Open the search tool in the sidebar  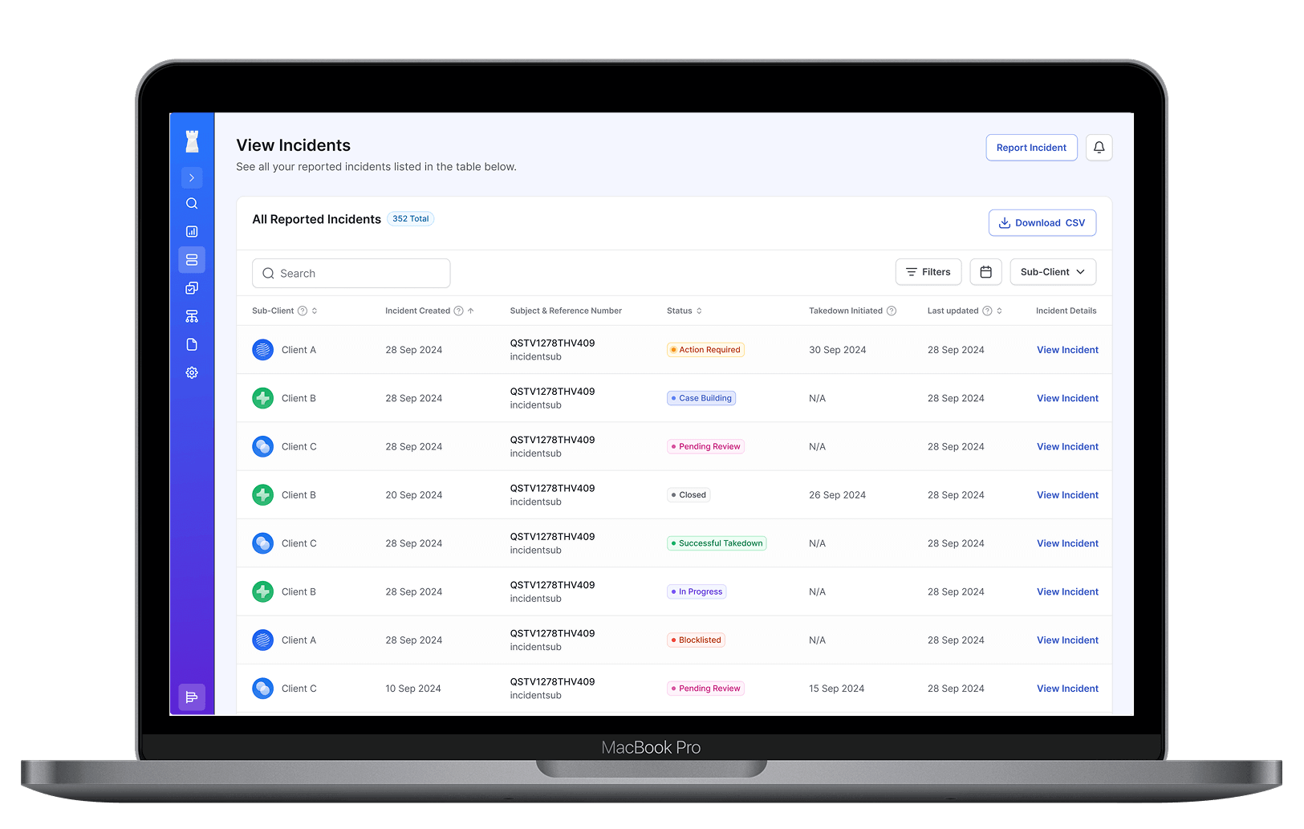pos(192,203)
